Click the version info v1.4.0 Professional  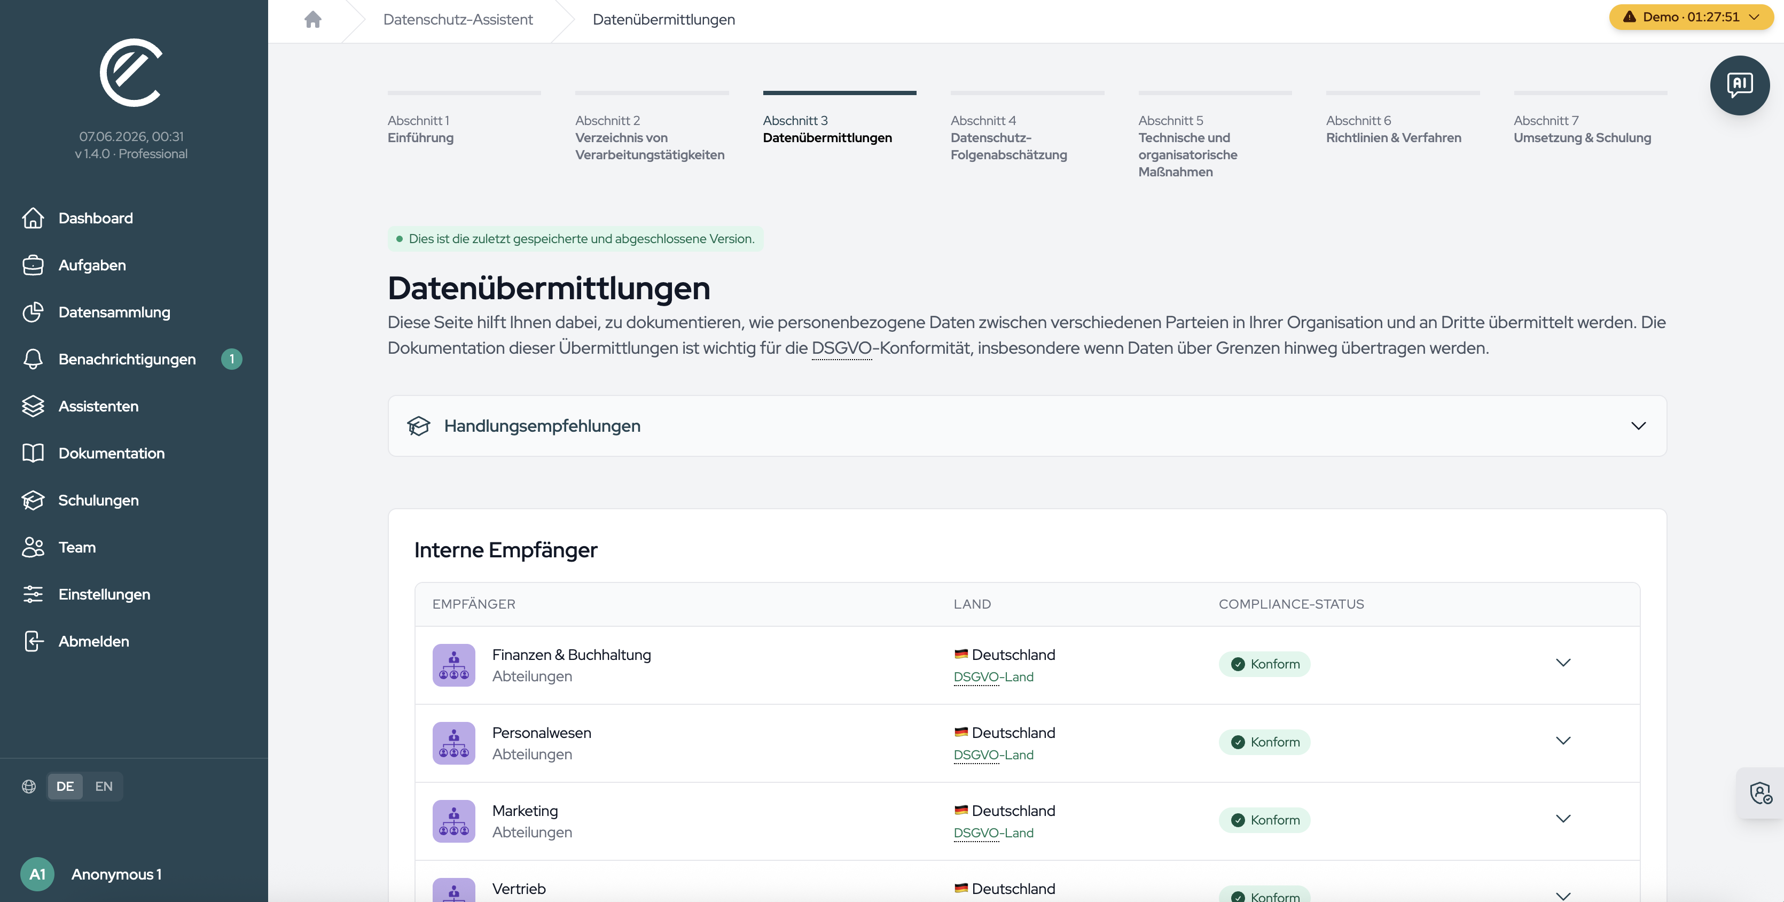click(131, 154)
